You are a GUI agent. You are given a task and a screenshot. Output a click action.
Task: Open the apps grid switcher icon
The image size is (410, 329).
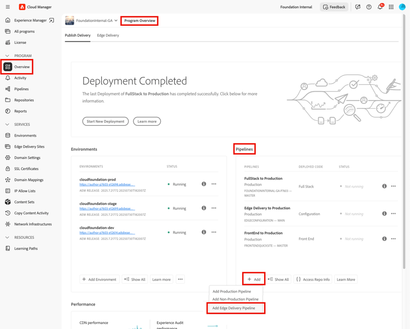pyautogui.click(x=391, y=7)
